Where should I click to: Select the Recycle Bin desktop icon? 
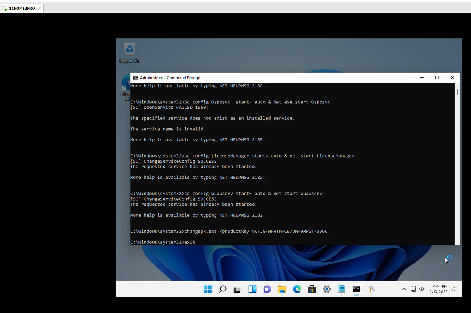129,53
